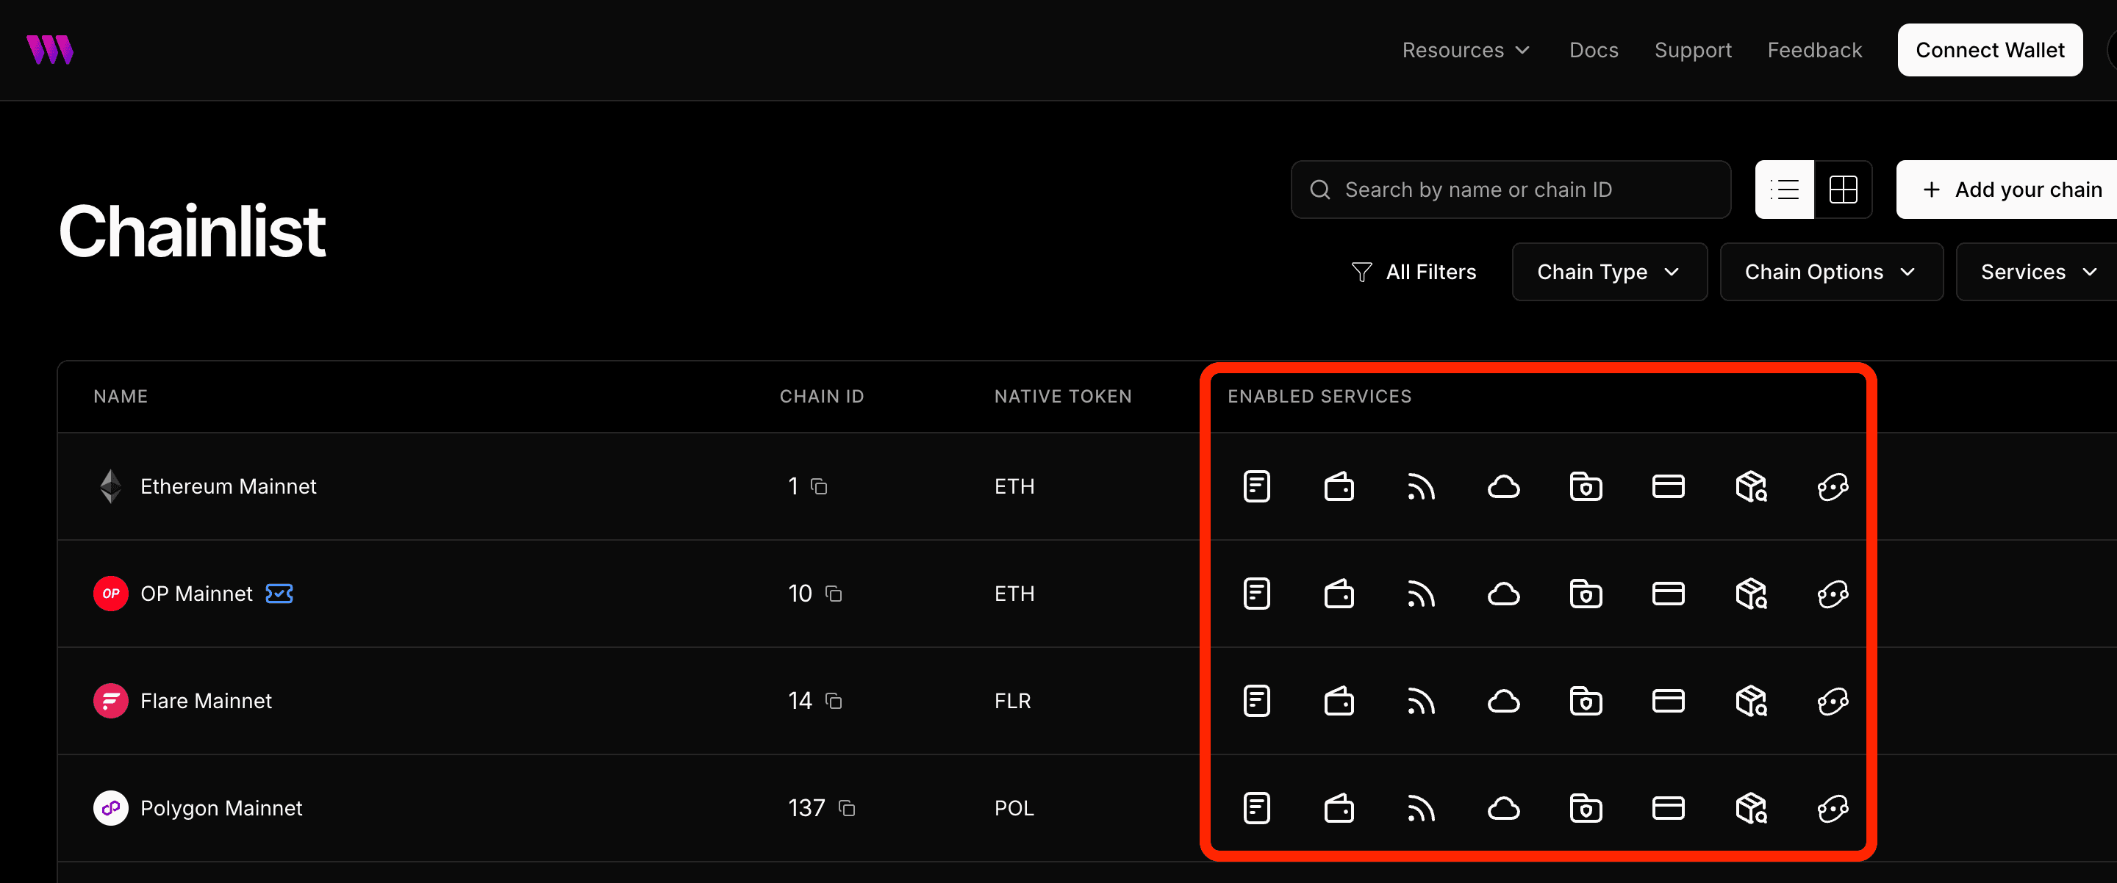This screenshot has width=2117, height=883.
Task: Click the wallet icon in OP Mainnet row
Action: tap(1339, 593)
